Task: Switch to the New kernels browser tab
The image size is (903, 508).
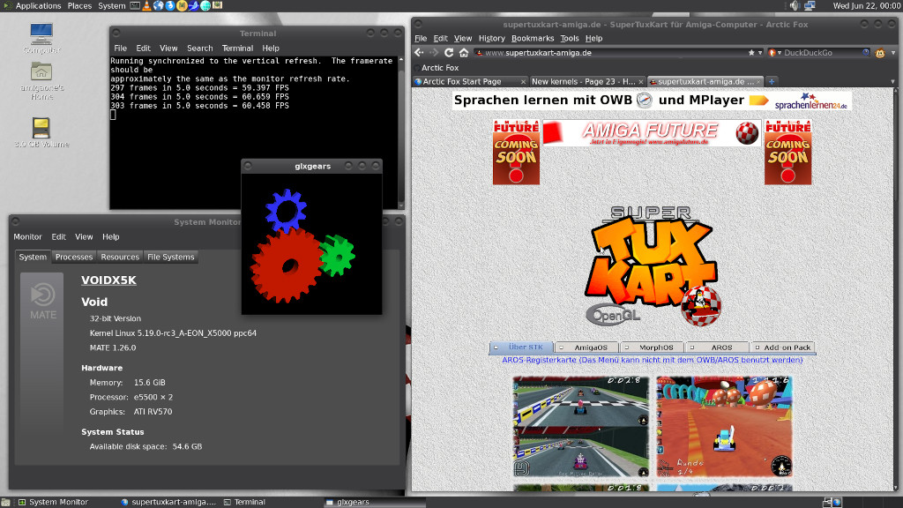Action: coord(587,82)
